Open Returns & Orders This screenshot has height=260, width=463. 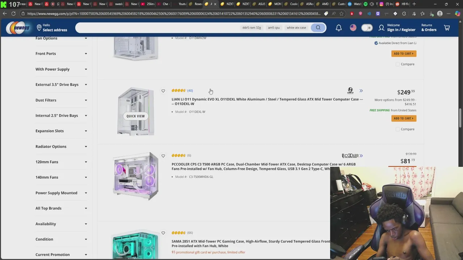pos(429,28)
